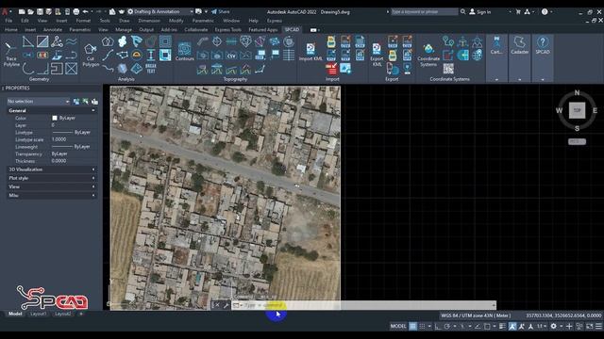Viewport: 604px width, 339px height.
Task: Switch to the Express Tools ribbon tab
Action: [x=228, y=29]
